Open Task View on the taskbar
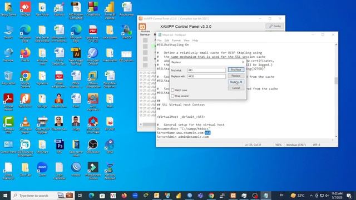 (x=80, y=196)
